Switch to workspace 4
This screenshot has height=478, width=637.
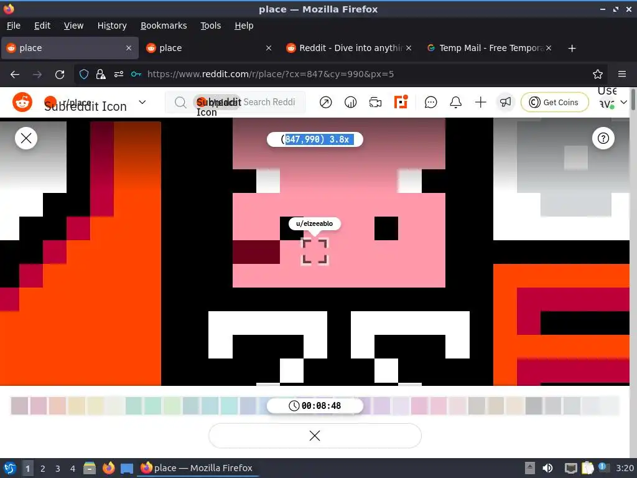click(x=73, y=469)
